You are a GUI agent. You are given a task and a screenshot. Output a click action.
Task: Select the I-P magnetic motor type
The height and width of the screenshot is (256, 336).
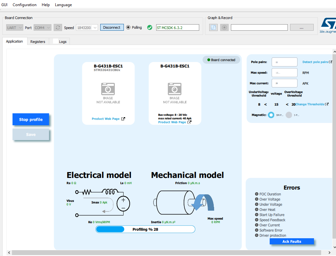point(288,115)
